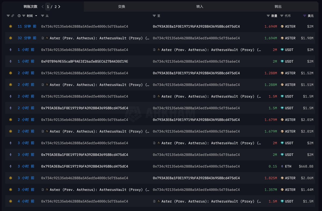Viewport: 322px width, 211px height.
Task: Open the 时间 sort dropdown arrow
Action: pos(36,16)
